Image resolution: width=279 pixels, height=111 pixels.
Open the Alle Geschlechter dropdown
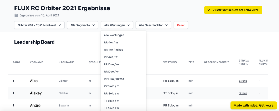point(153,25)
